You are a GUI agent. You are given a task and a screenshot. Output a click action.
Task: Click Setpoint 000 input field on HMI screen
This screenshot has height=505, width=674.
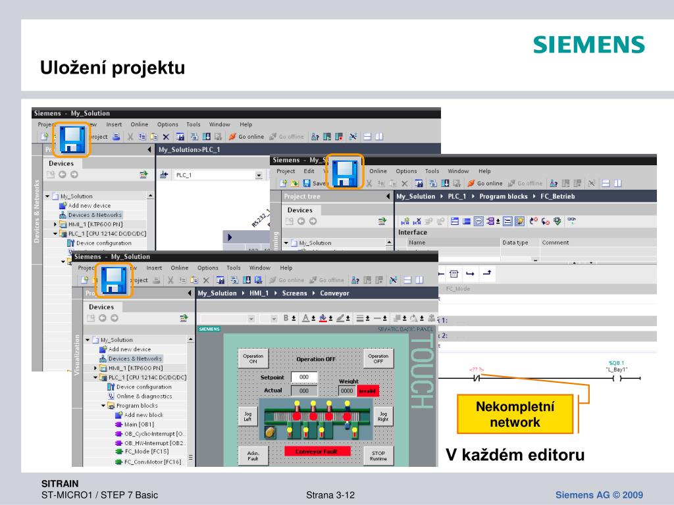304,377
